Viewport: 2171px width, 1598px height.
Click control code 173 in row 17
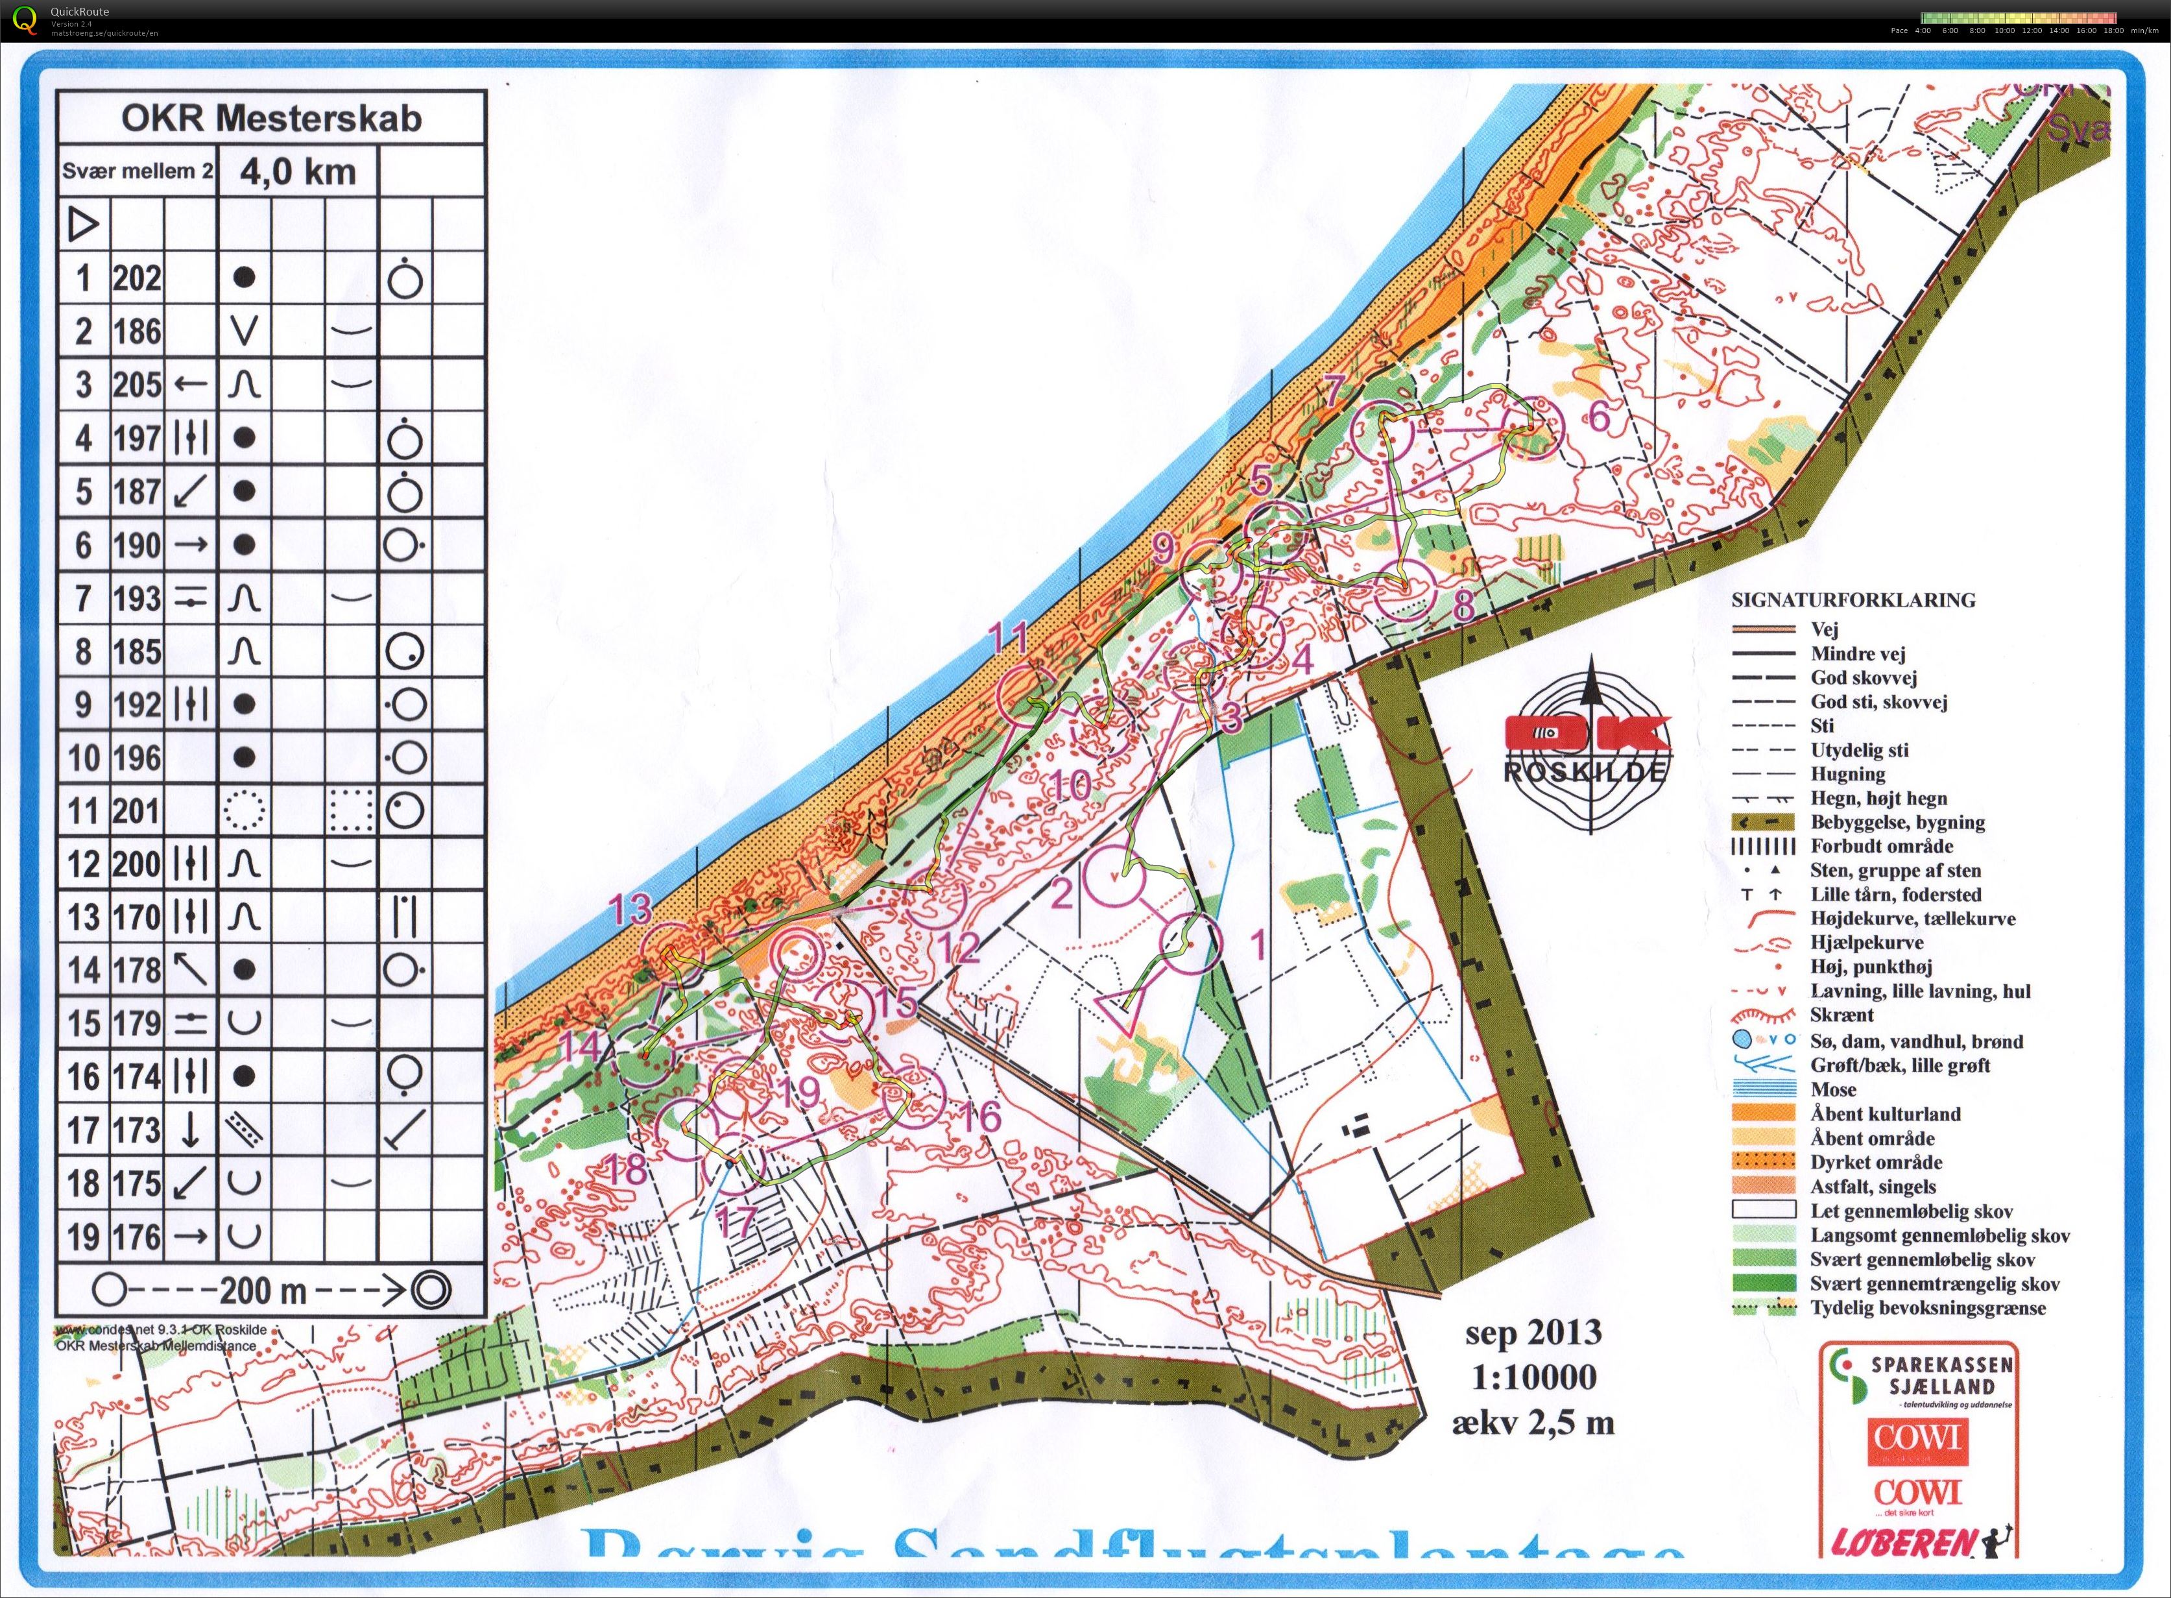(136, 1130)
